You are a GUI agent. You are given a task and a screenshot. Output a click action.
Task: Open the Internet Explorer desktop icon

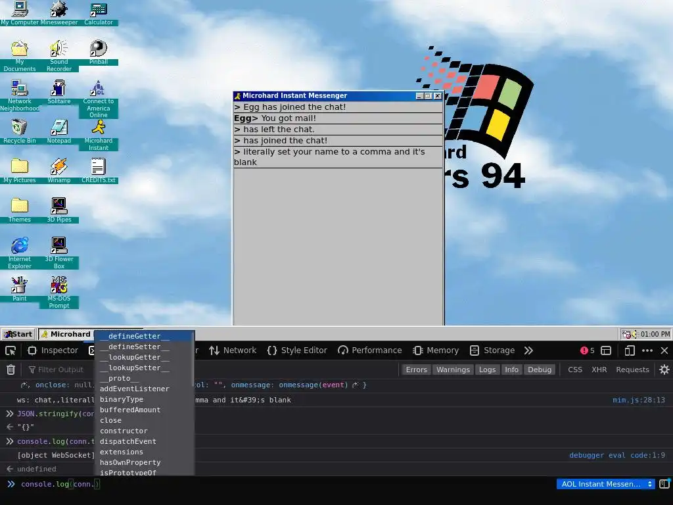click(x=20, y=253)
